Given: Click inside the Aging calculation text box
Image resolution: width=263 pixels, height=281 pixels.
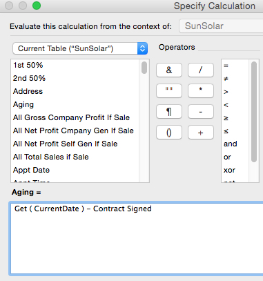Looking at the screenshot, I should click(137, 238).
